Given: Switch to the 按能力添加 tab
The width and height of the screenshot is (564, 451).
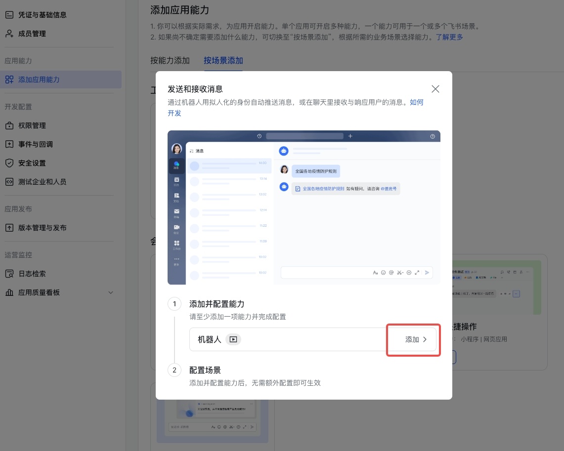Looking at the screenshot, I should 170,61.
